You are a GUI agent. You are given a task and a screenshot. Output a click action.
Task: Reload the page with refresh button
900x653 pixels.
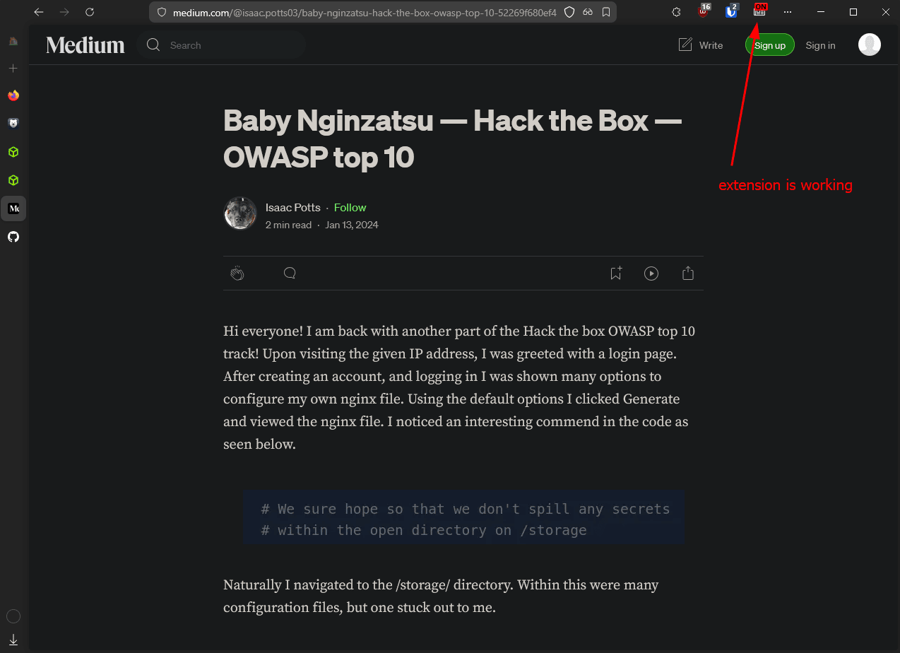pos(90,12)
